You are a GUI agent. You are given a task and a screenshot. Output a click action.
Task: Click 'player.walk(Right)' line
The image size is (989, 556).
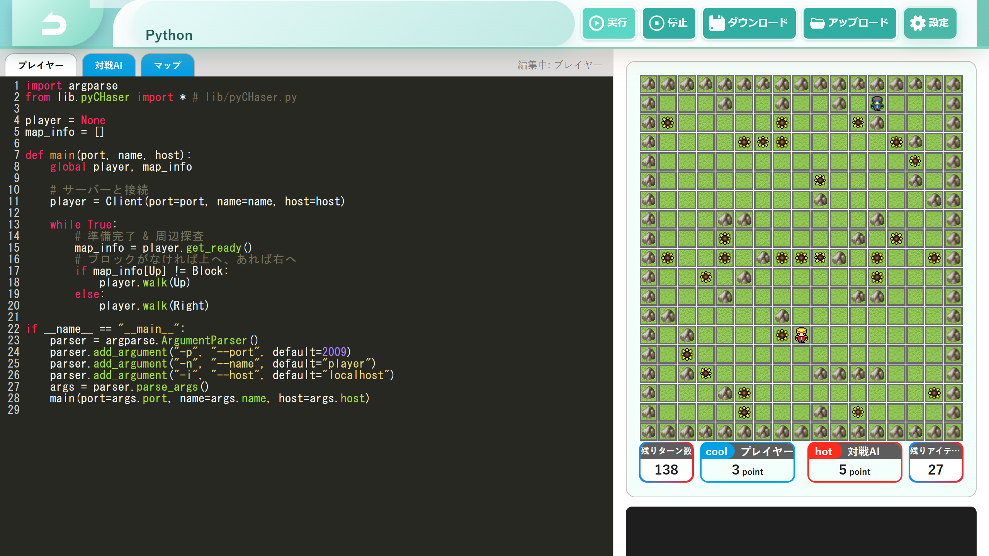pos(154,305)
